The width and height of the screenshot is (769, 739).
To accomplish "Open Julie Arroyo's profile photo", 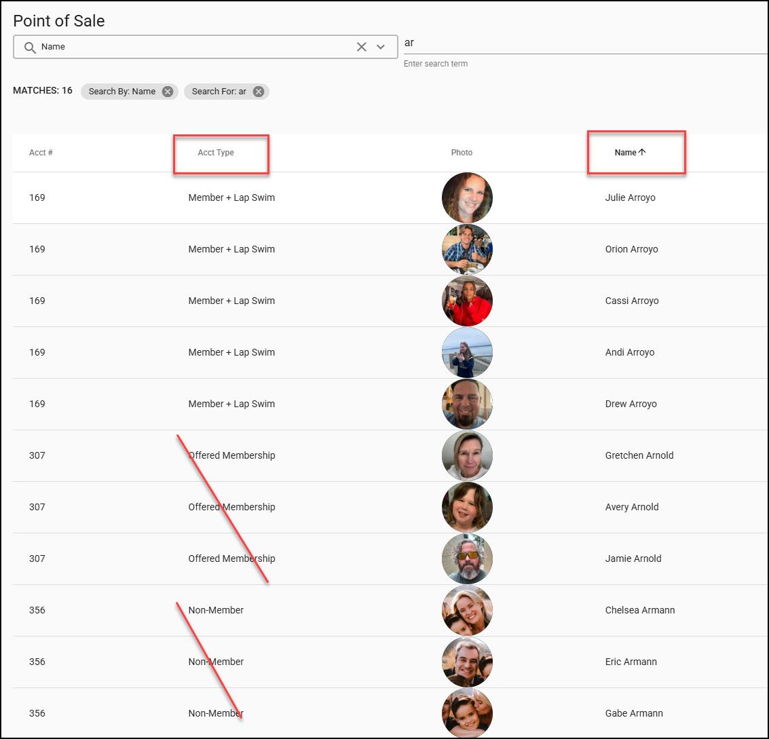I will [467, 198].
